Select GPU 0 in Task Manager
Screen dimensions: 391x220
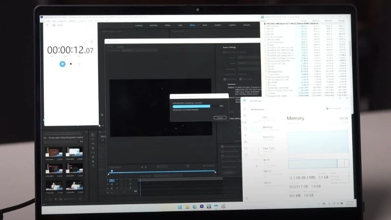point(268,184)
